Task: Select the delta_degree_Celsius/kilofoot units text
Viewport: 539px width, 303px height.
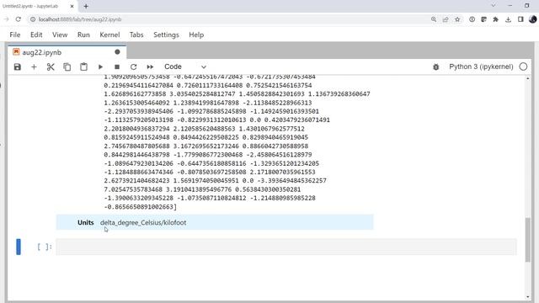Action: tap(143, 222)
